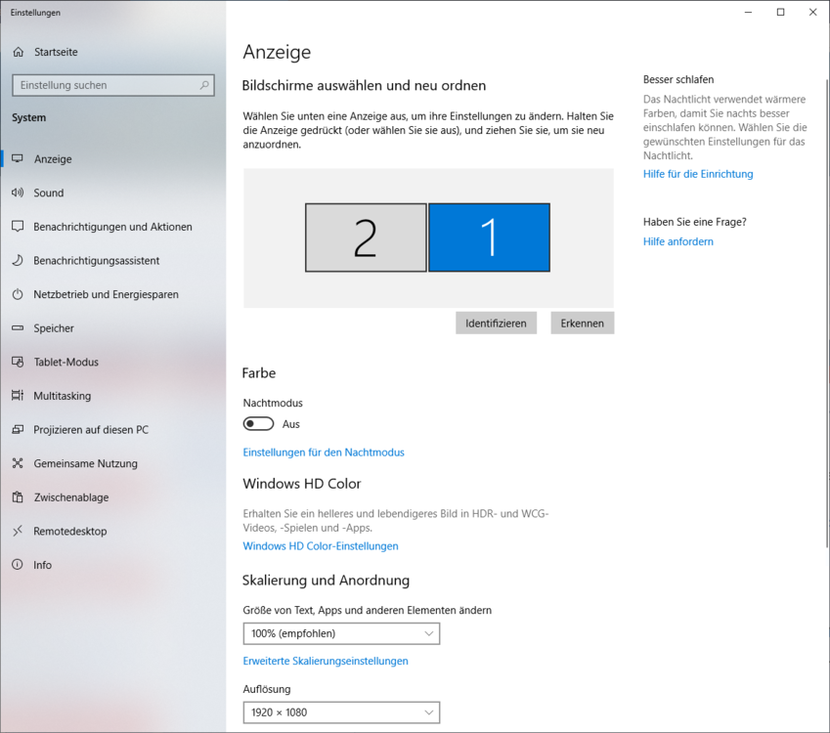Enable the Nachtmodus toggle

(x=258, y=423)
